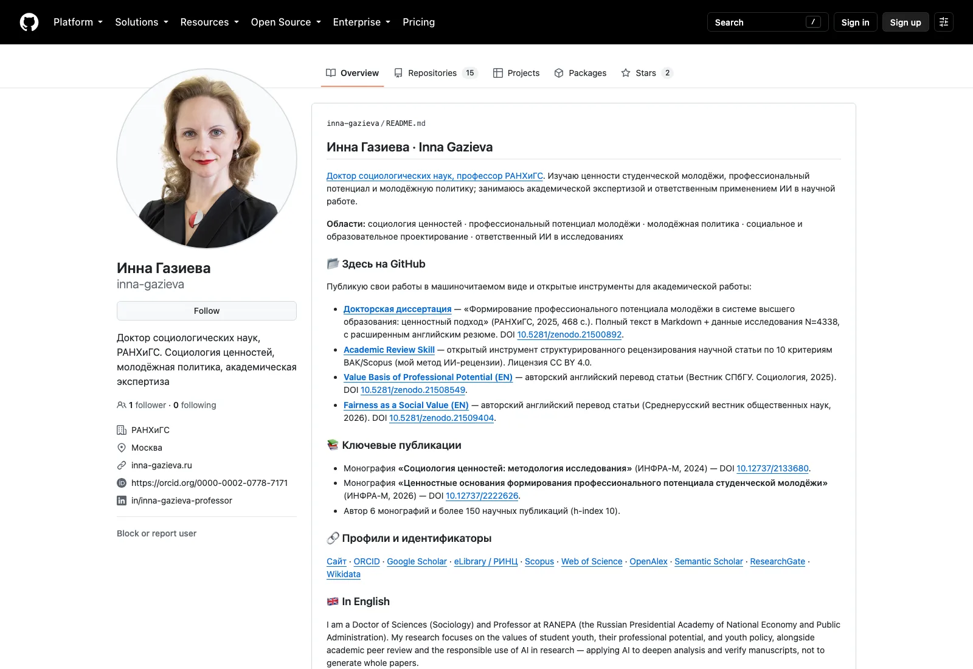Image resolution: width=973 pixels, height=669 pixels.
Task: Click the Sign in button
Action: [x=856, y=22]
